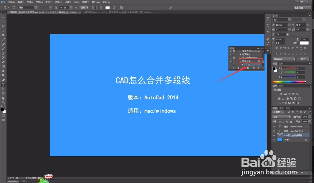Select the Zoom tool
Viewport: 314px width, 183px height.
(x=3, y=103)
